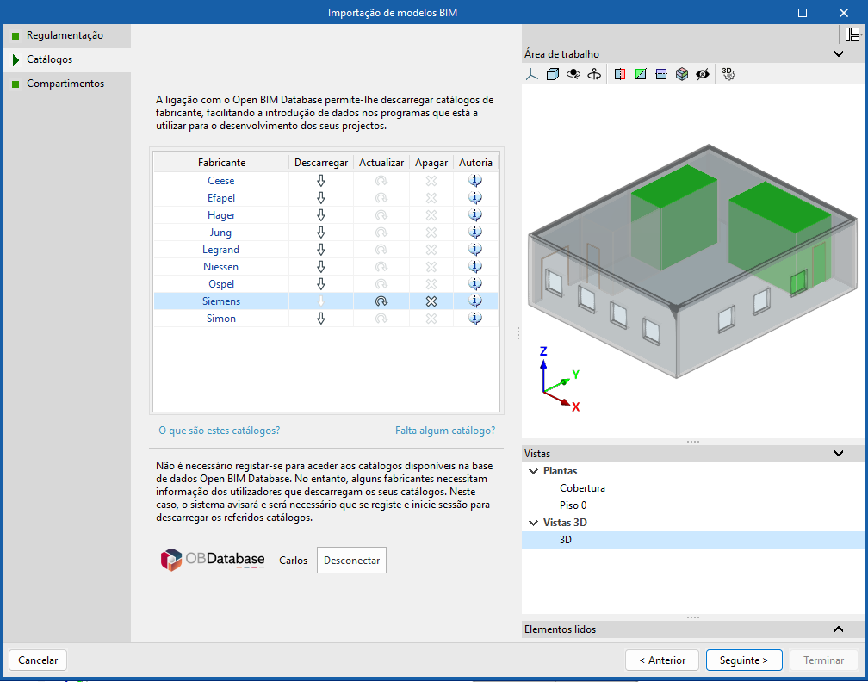Screen dimensions: 868x682
Task: Go to the Catálogos step
Action: 66,59
